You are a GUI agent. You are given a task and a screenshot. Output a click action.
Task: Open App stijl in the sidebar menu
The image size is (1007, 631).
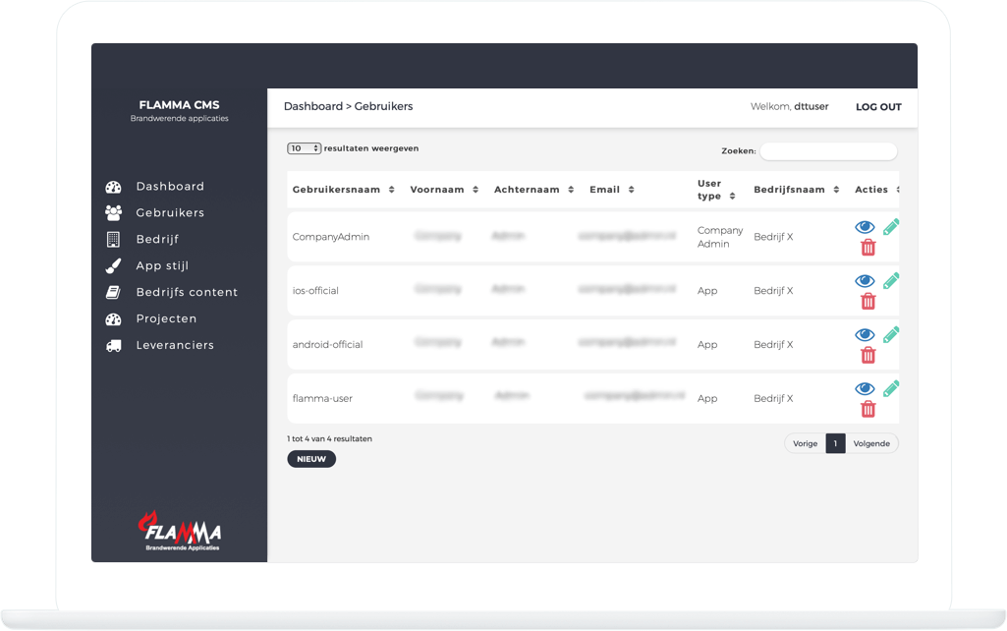[162, 266]
